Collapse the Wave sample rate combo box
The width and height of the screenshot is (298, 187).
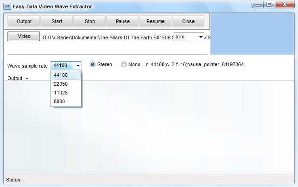(x=78, y=66)
